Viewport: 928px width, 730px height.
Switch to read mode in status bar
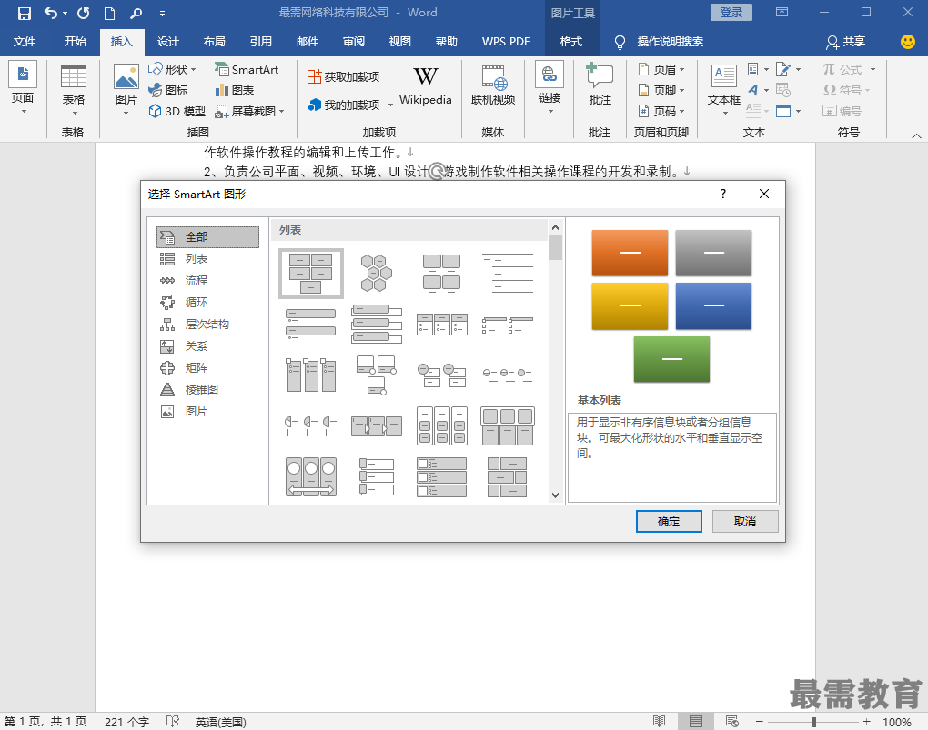[659, 721]
